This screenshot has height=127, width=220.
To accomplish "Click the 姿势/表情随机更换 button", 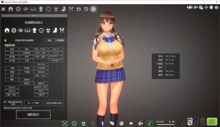I will pos(54,103).
